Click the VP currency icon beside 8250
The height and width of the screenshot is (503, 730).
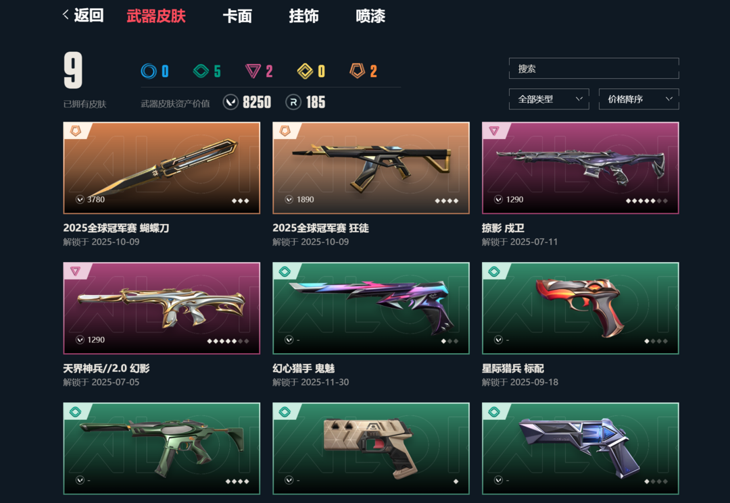[230, 102]
